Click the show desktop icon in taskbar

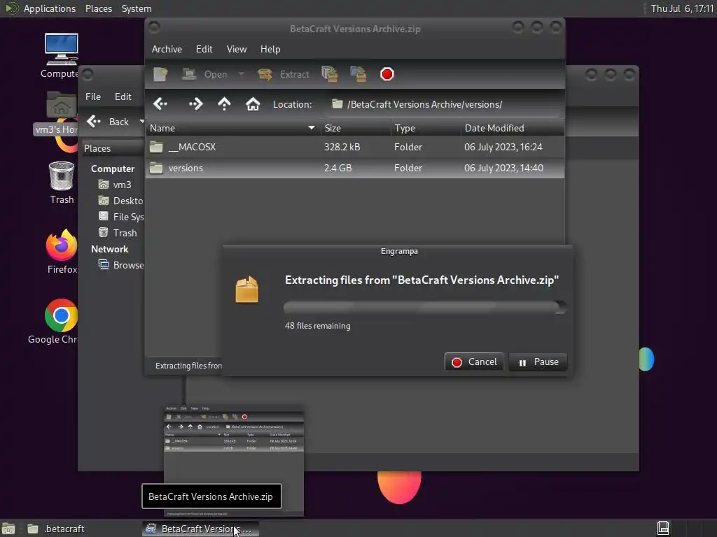click(8, 529)
